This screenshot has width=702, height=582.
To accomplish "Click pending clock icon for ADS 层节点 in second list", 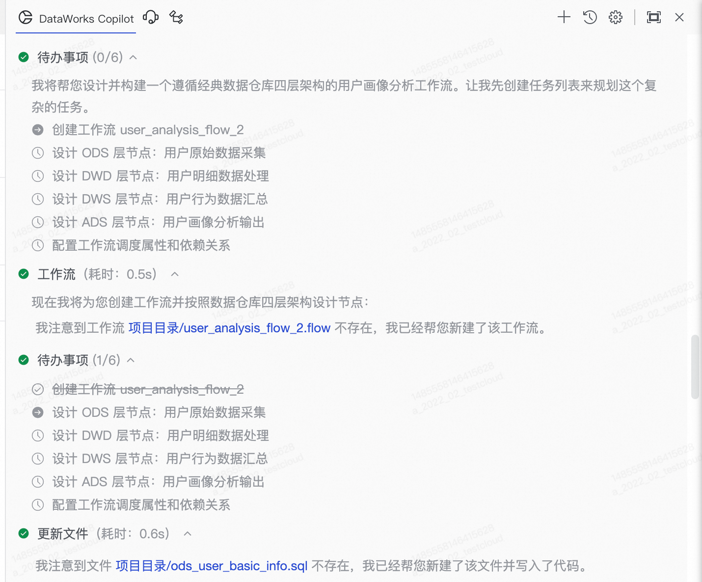I will (x=38, y=482).
